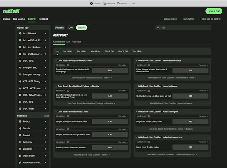
Task: Switch to the Alla ligor tab
Action: (76, 42)
